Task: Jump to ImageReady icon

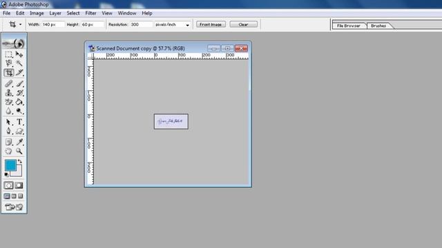Action: 14,207
